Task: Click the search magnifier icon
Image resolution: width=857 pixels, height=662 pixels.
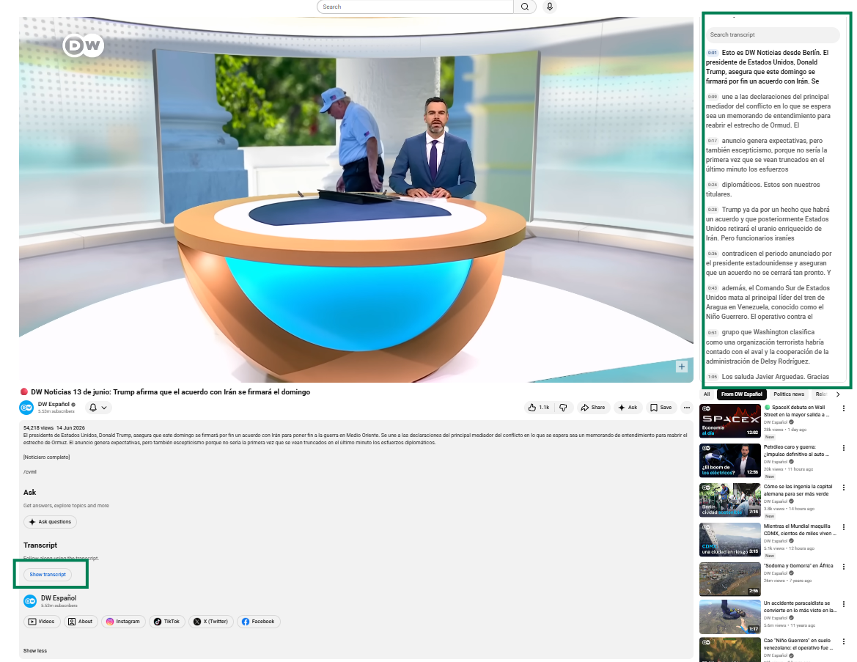Action: [525, 7]
